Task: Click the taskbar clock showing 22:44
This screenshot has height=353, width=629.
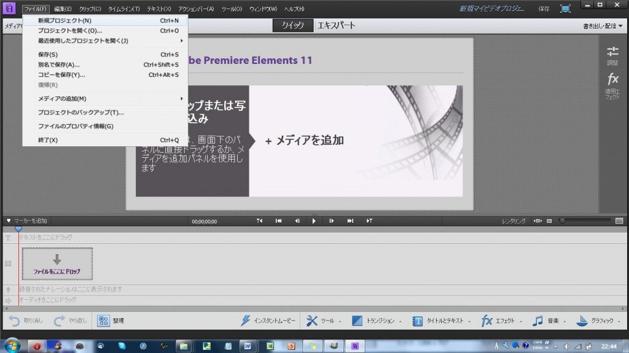Action: click(x=609, y=346)
